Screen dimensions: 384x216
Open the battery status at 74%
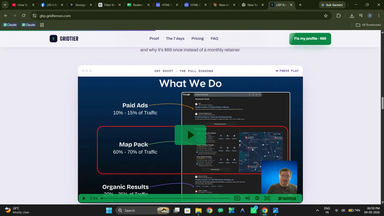pyautogui.click(x=354, y=210)
